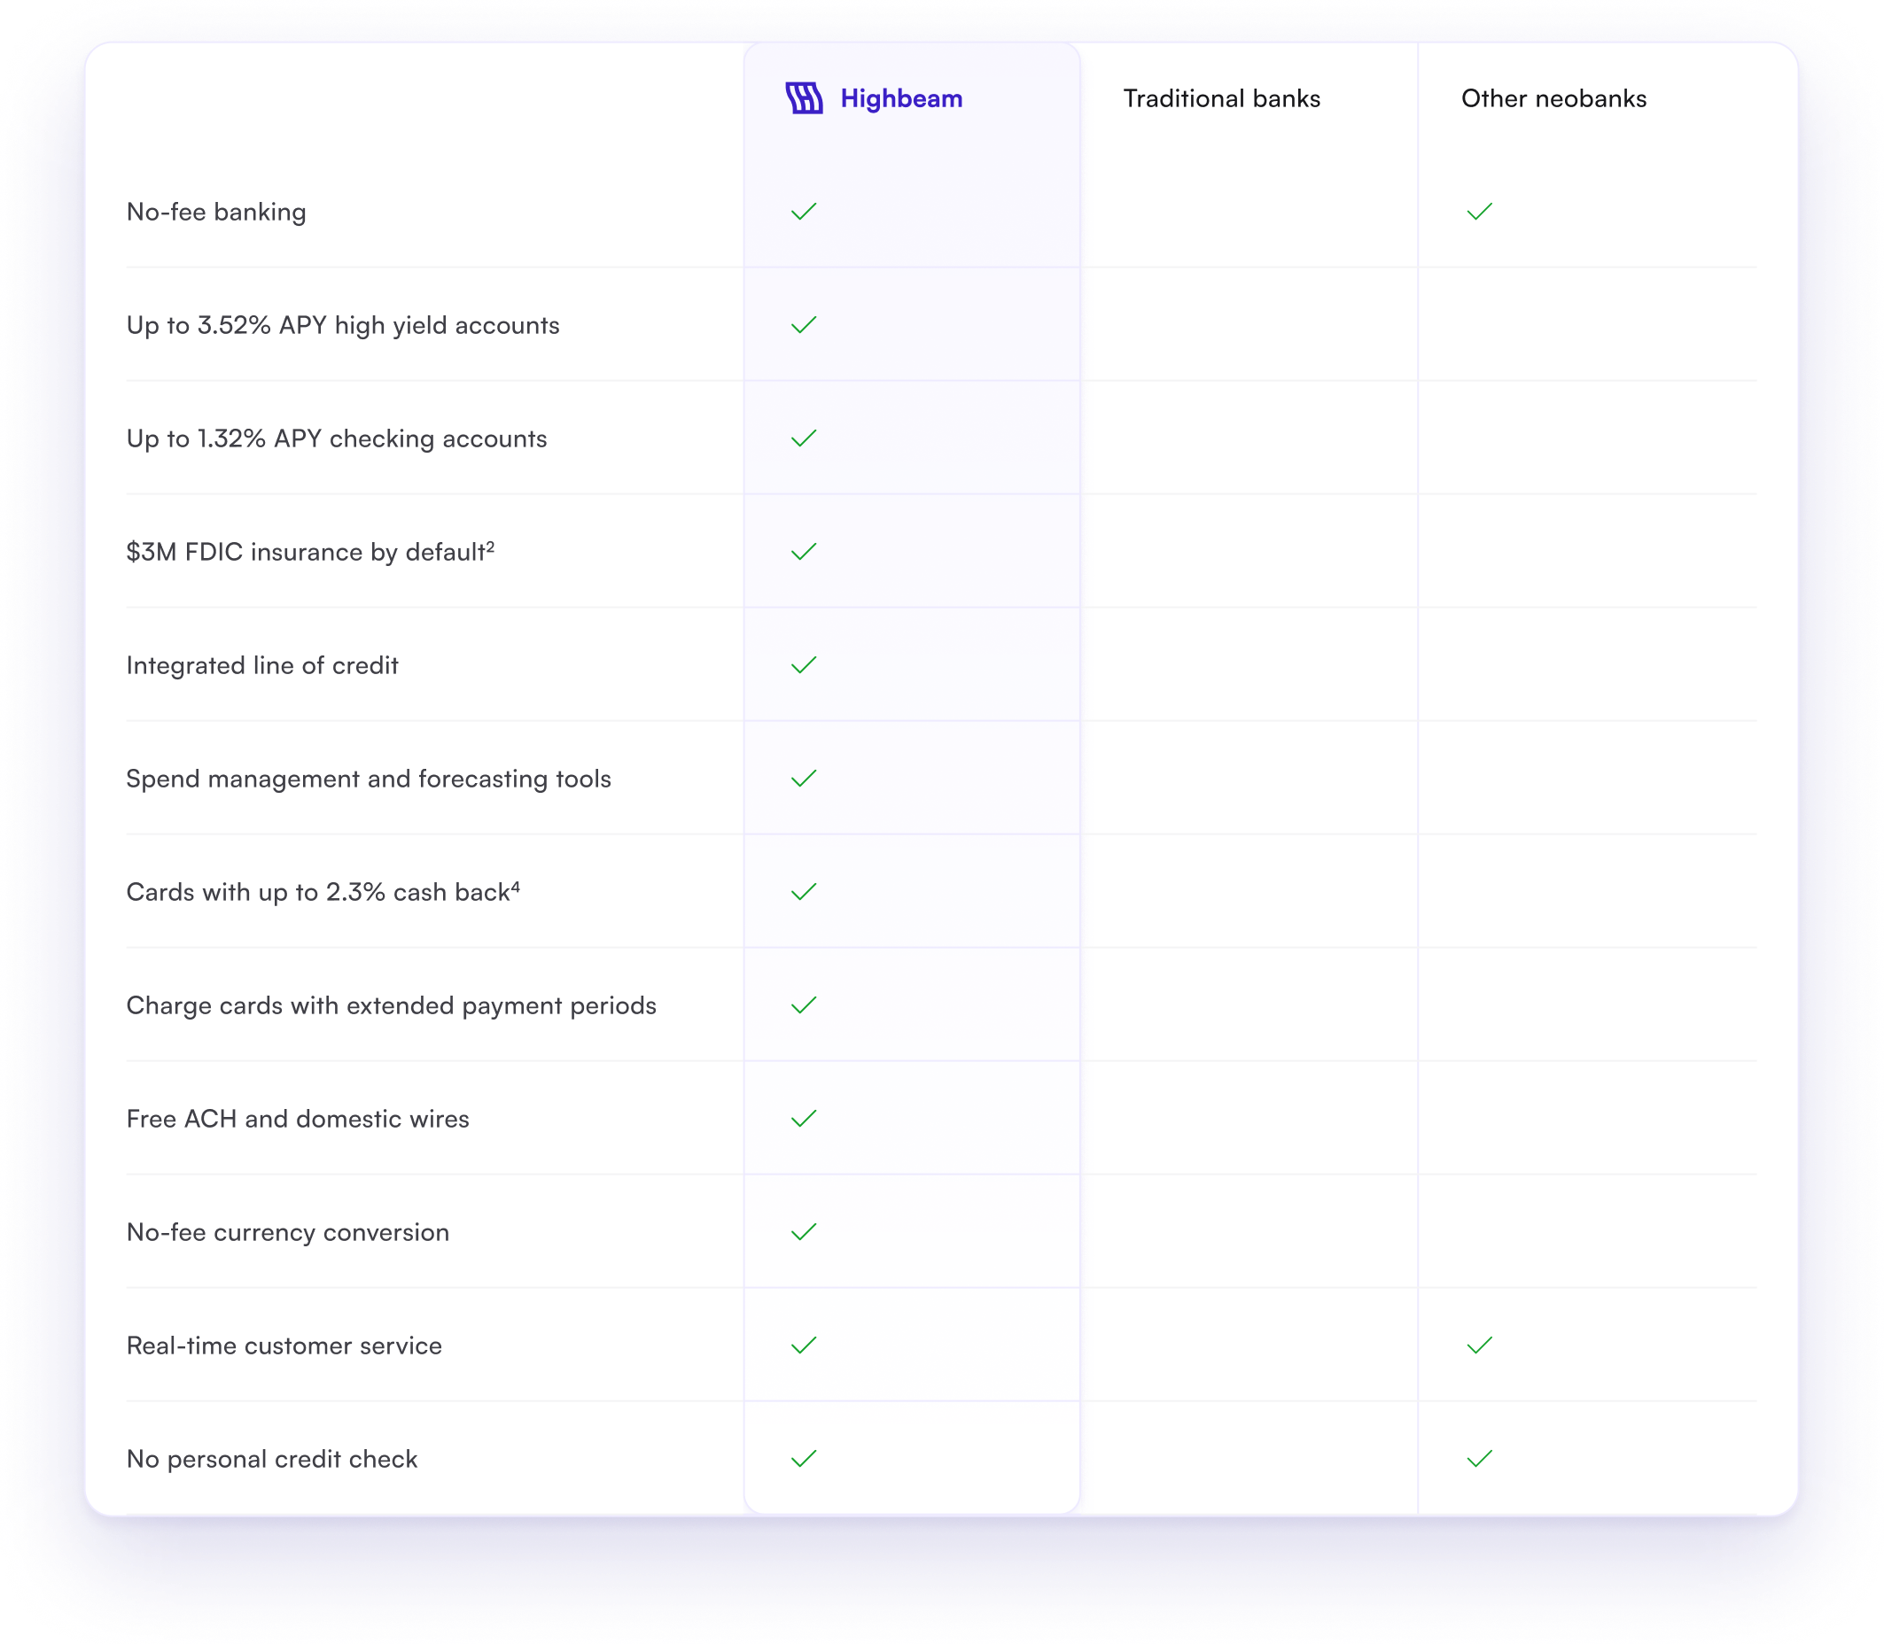Image resolution: width=1884 pixels, height=1644 pixels.
Task: Click the Highbeam brand name text
Action: tap(901, 99)
